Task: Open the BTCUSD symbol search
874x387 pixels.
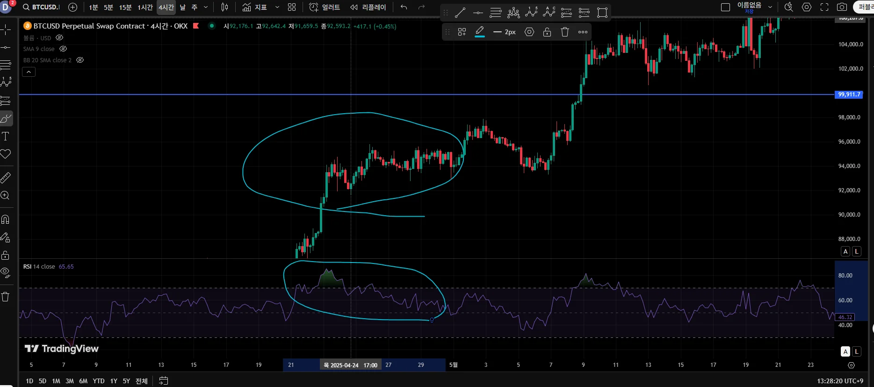Action: pos(41,7)
